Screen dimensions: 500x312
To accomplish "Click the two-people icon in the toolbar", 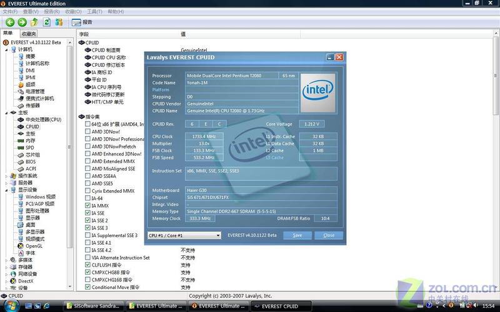I will click(59, 22).
